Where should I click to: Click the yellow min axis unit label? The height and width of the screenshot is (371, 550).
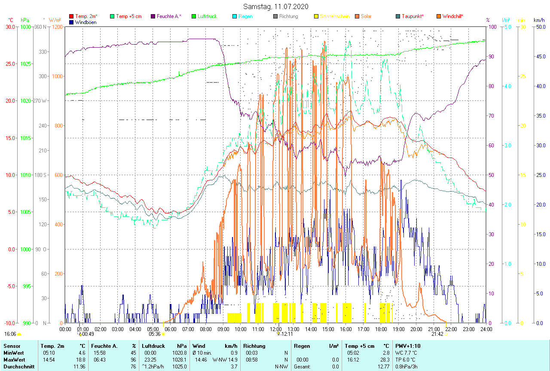(521, 20)
